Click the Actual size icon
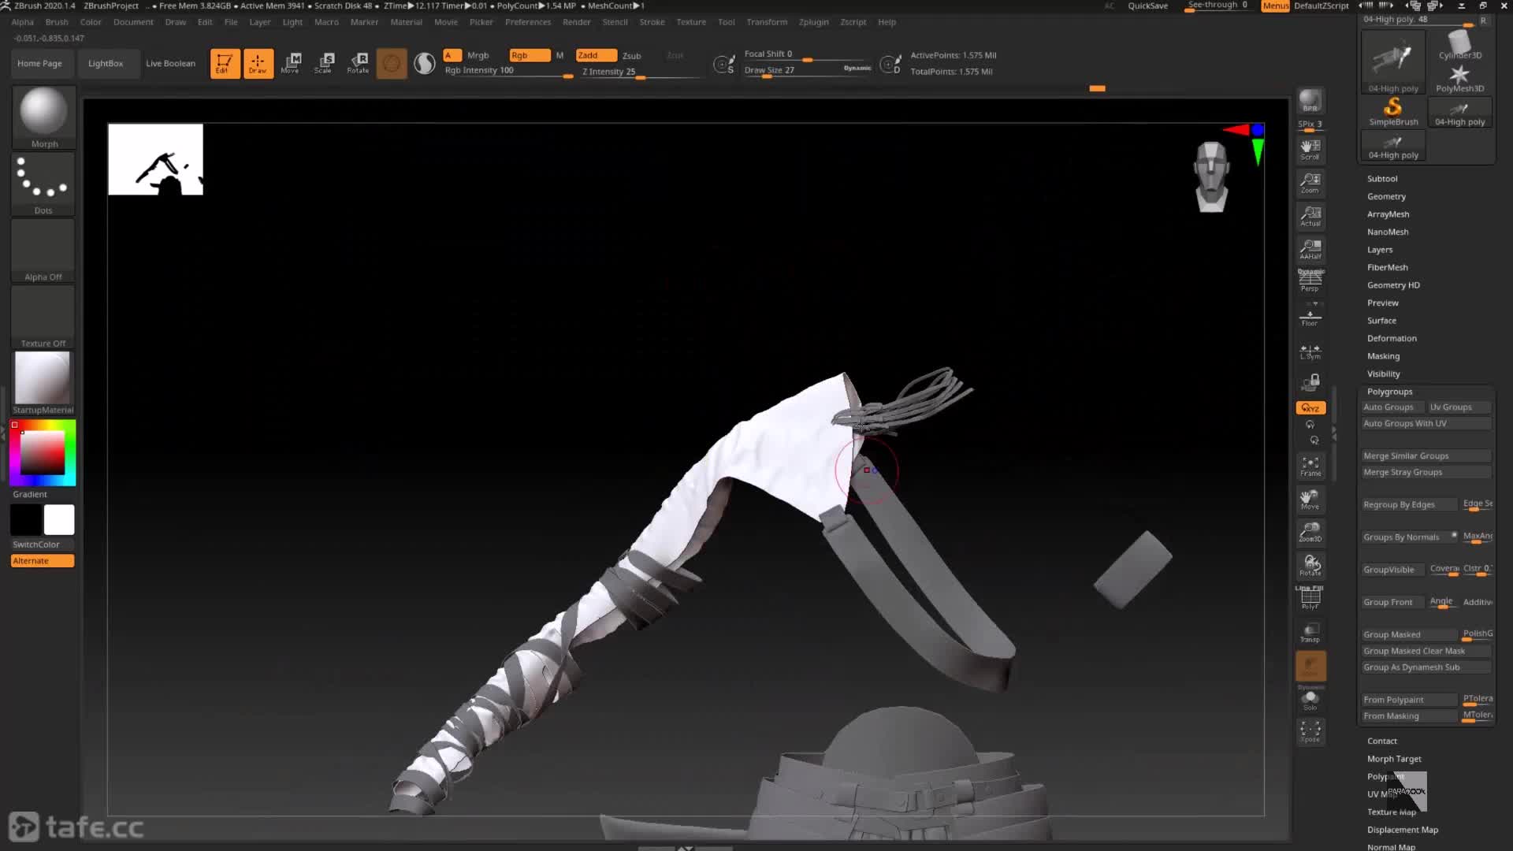Screen dimensions: 1513x851 1310,215
